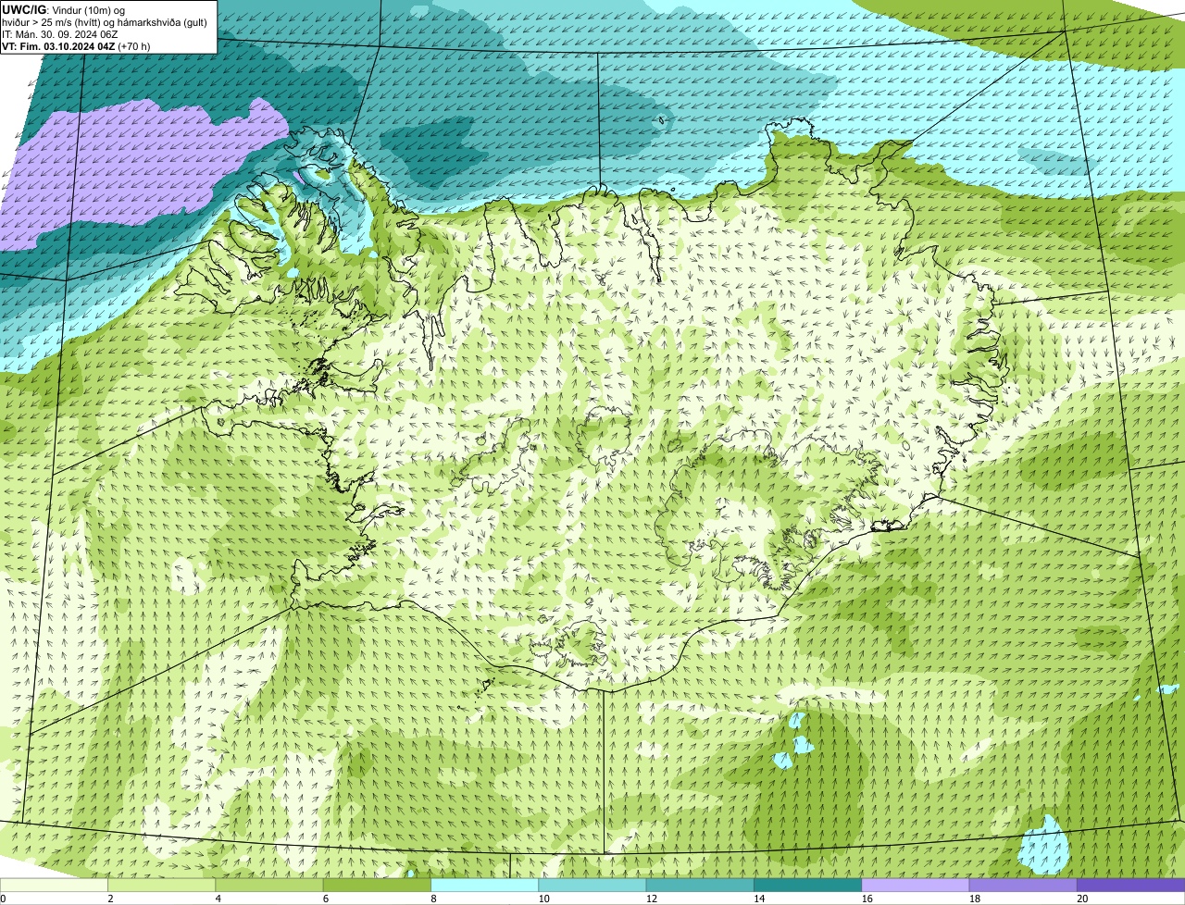Click the legend scale label '10'
This screenshot has width=1185, height=905.
click(x=543, y=899)
